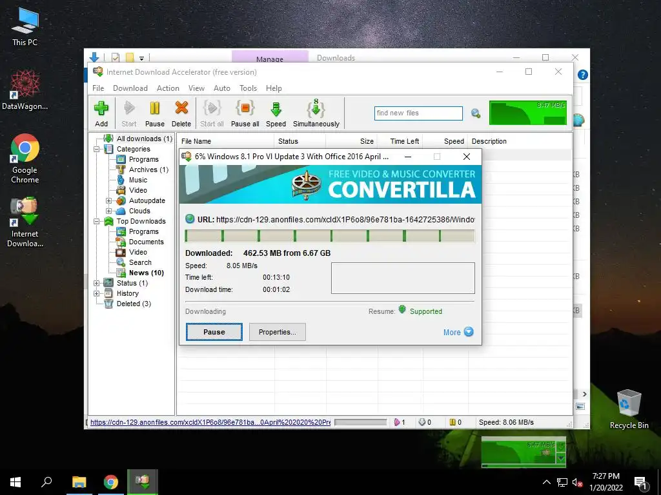Screen dimensions: 661x495
Task: Open the Tools menu
Action: (249, 88)
